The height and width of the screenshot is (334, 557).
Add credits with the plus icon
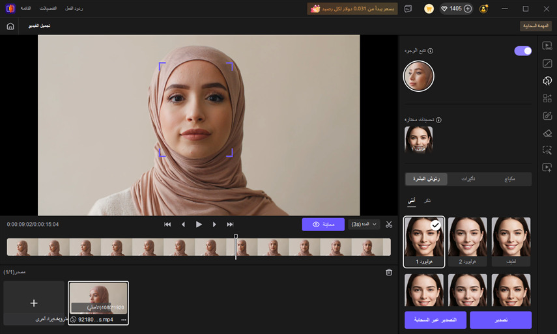tap(468, 8)
